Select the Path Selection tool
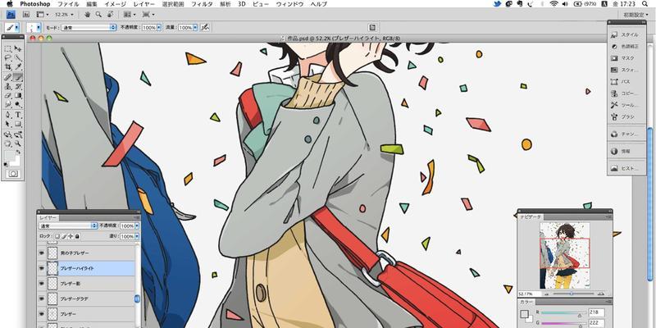The width and height of the screenshot is (656, 328). [x=7, y=124]
